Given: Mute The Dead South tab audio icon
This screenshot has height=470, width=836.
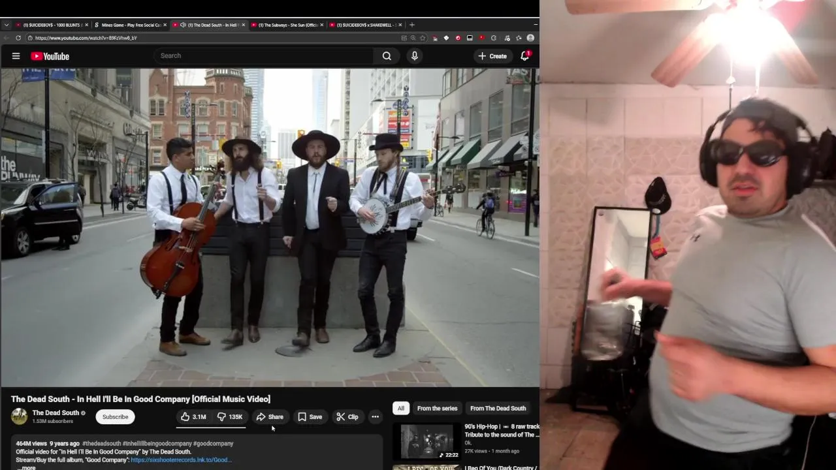Looking at the screenshot, I should click(x=183, y=25).
